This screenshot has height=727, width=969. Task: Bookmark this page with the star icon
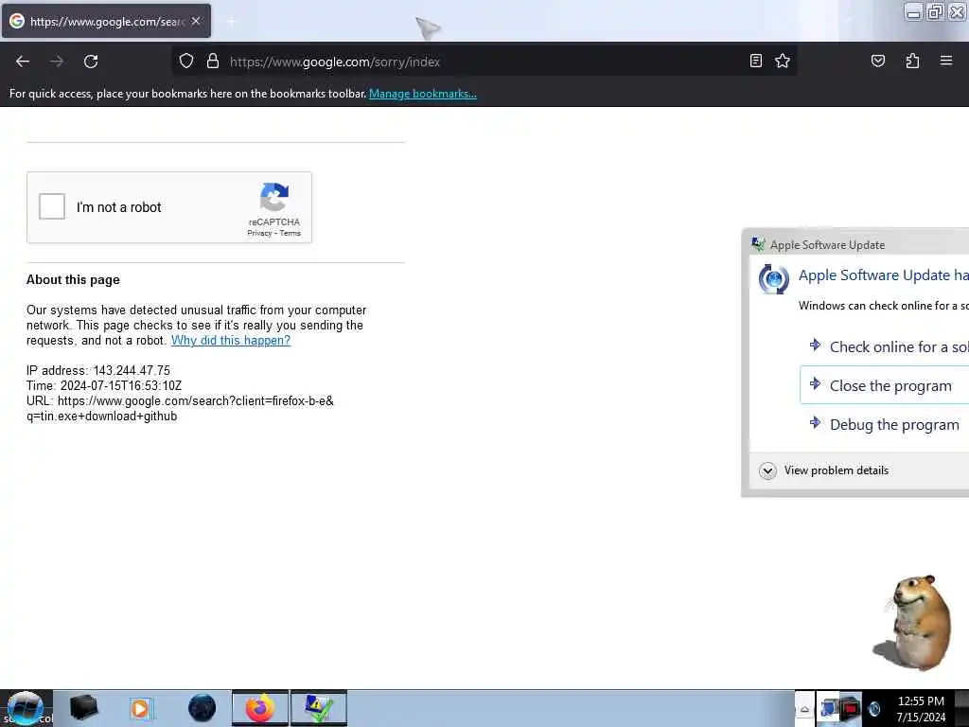tap(783, 61)
